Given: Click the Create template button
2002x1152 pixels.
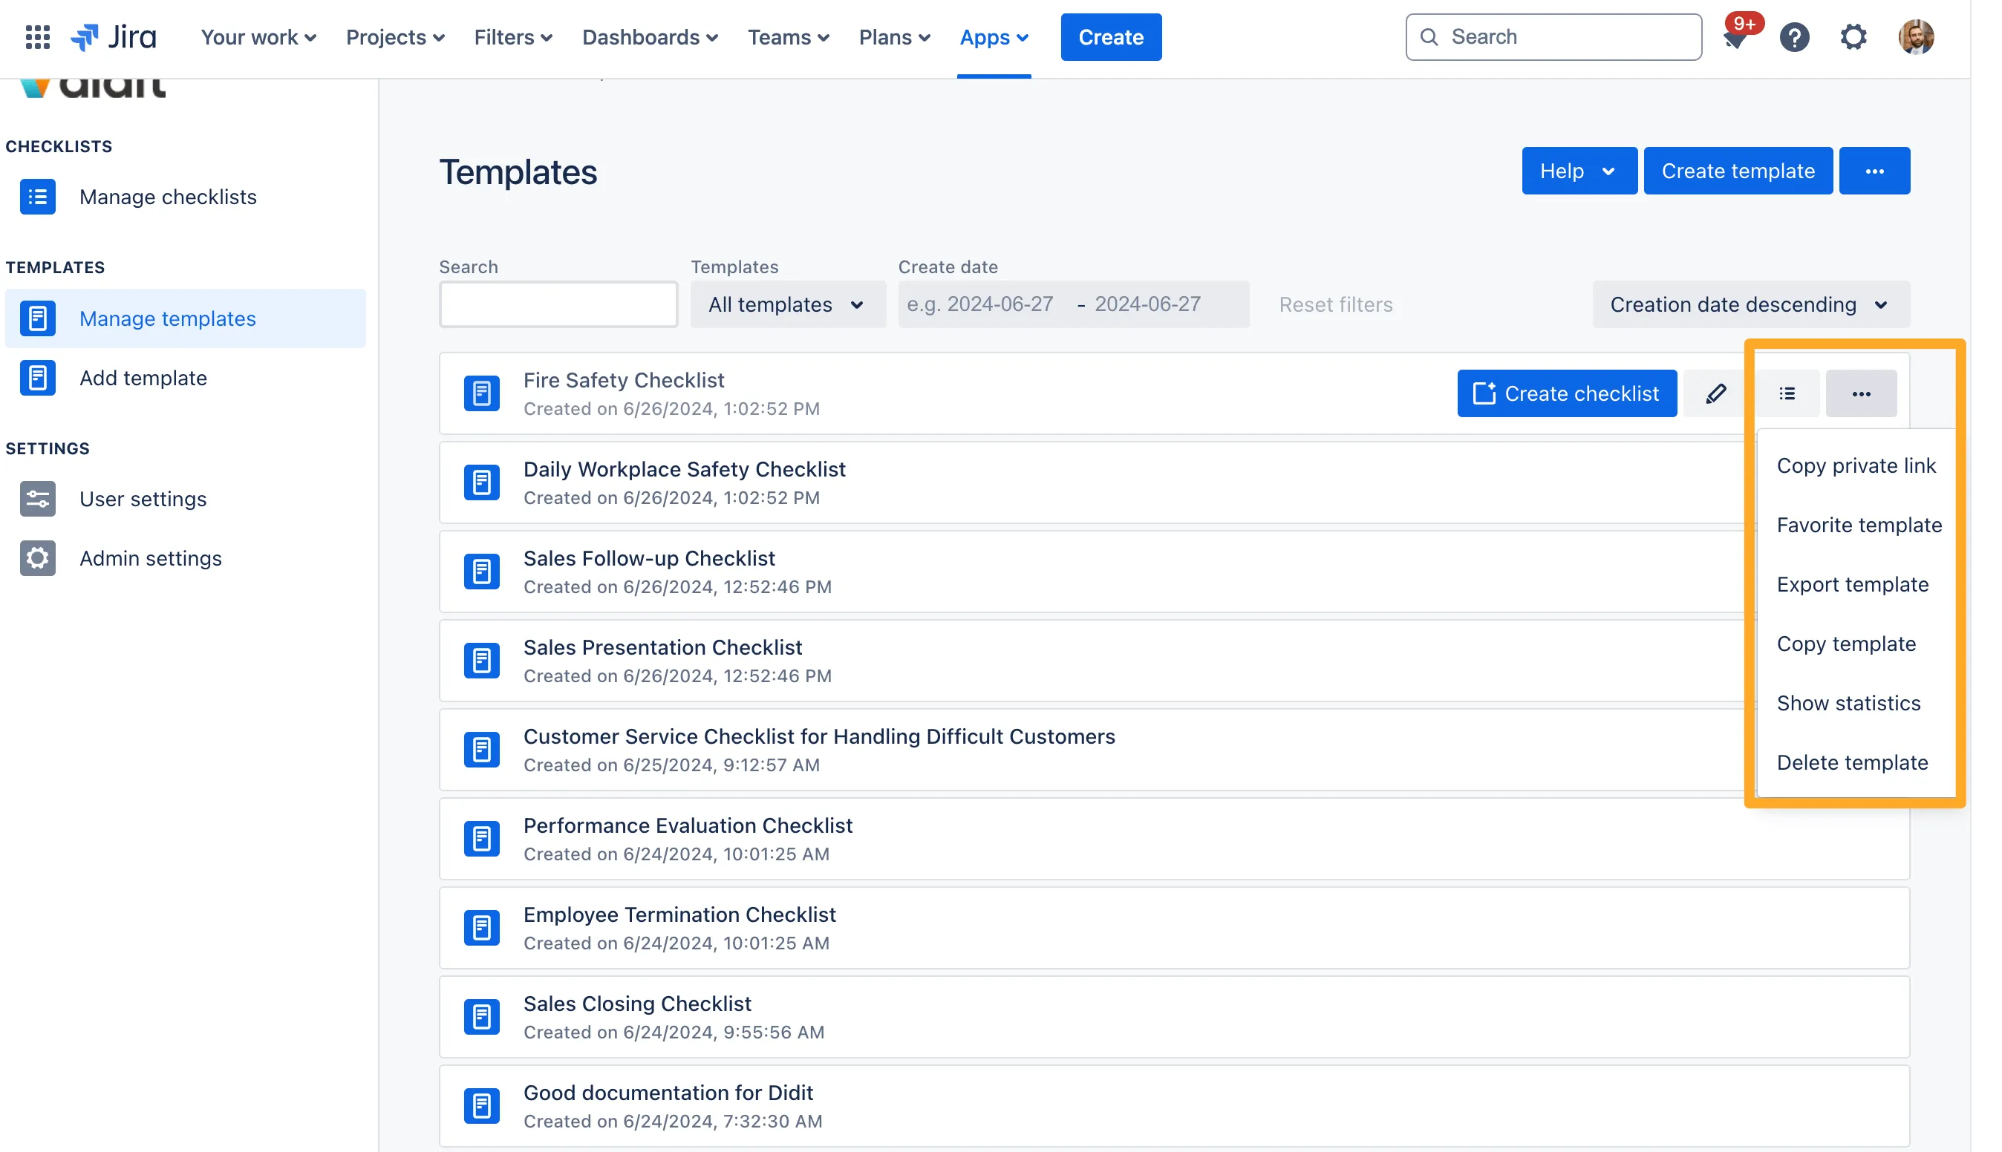Looking at the screenshot, I should pyautogui.click(x=1737, y=171).
